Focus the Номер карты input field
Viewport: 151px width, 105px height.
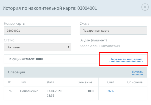click(37, 31)
